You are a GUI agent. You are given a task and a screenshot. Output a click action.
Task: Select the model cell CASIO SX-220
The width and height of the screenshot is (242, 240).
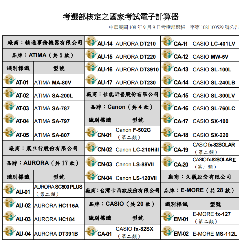[x=215, y=133]
